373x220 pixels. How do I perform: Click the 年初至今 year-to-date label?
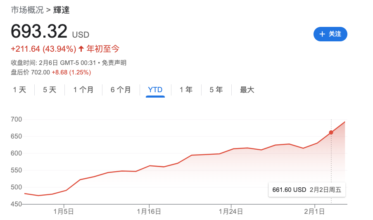tap(103, 49)
